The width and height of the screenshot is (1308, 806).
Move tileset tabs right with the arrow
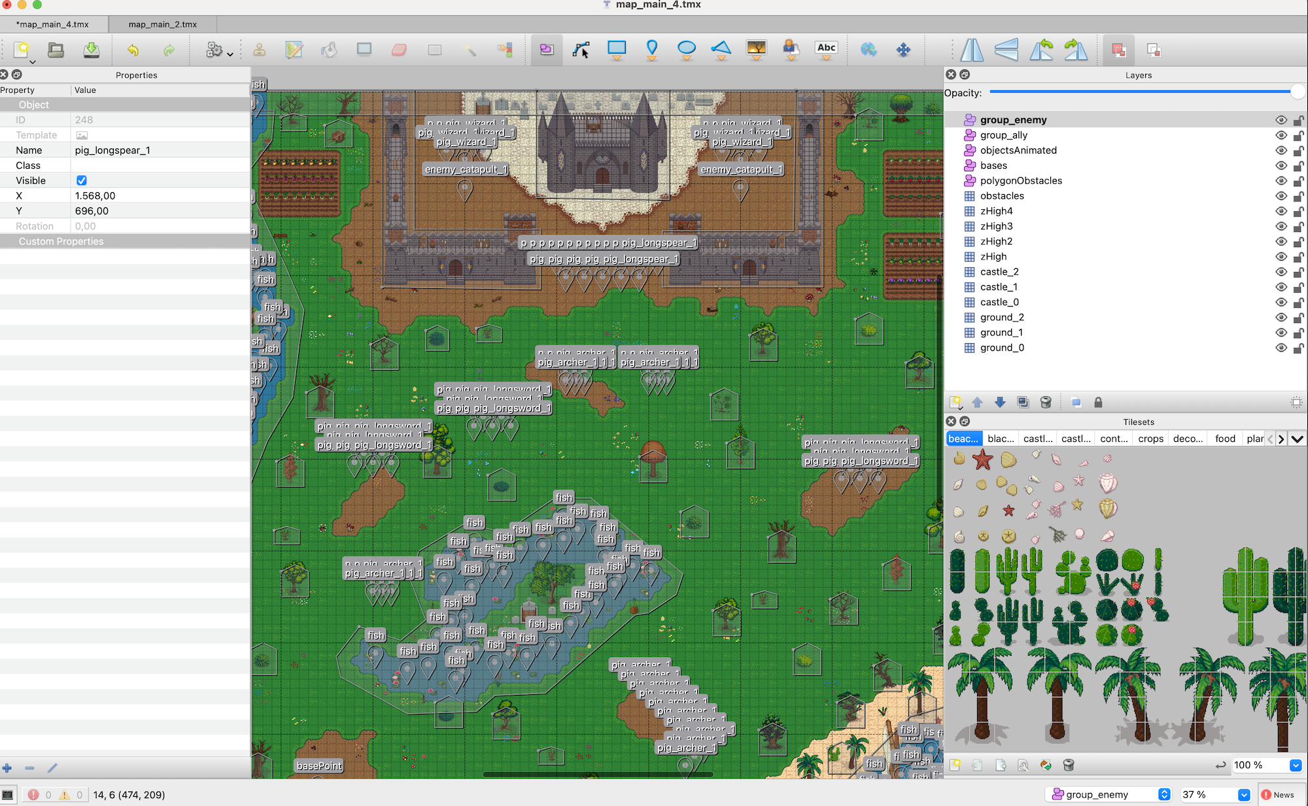[1281, 439]
